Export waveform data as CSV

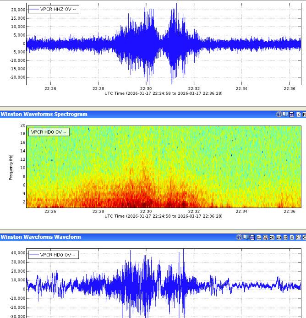tap(259, 237)
